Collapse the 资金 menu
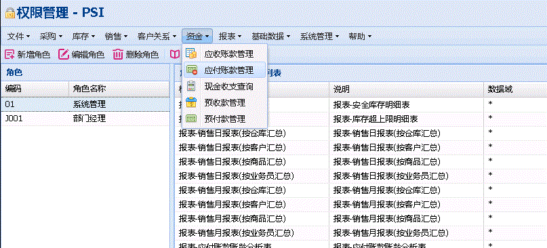The width and height of the screenshot is (547, 248). (197, 37)
